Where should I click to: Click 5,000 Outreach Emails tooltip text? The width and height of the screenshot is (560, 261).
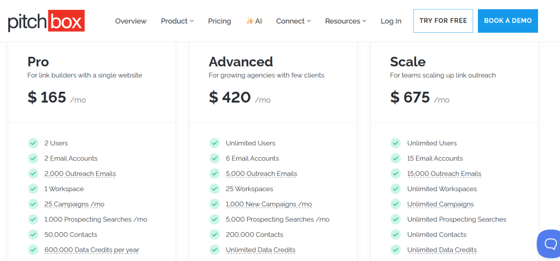point(261,174)
